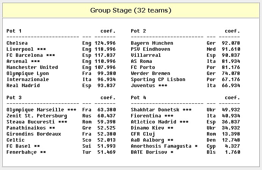Image resolution: width=262 pixels, height=170 pixels.
Task: Click Anorthosis Famagusta country code Cyp
Action: pos(211,146)
